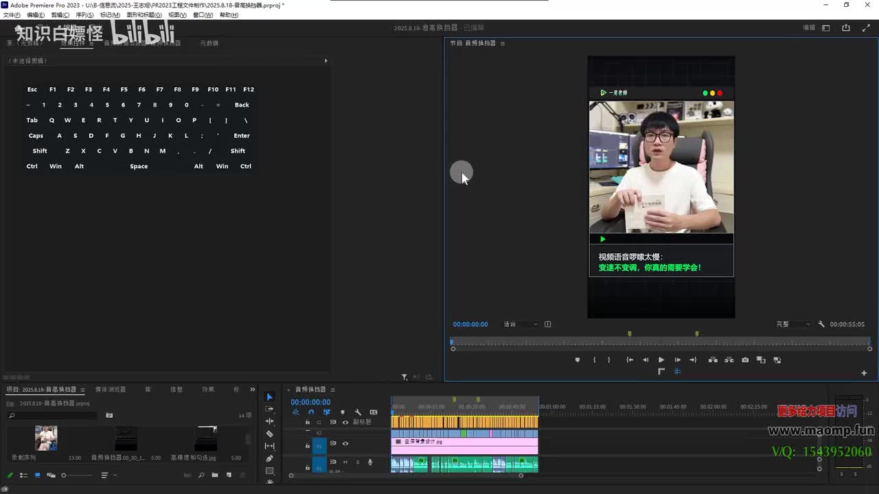Click the button editor plus icon
The image size is (879, 494).
pos(864,373)
